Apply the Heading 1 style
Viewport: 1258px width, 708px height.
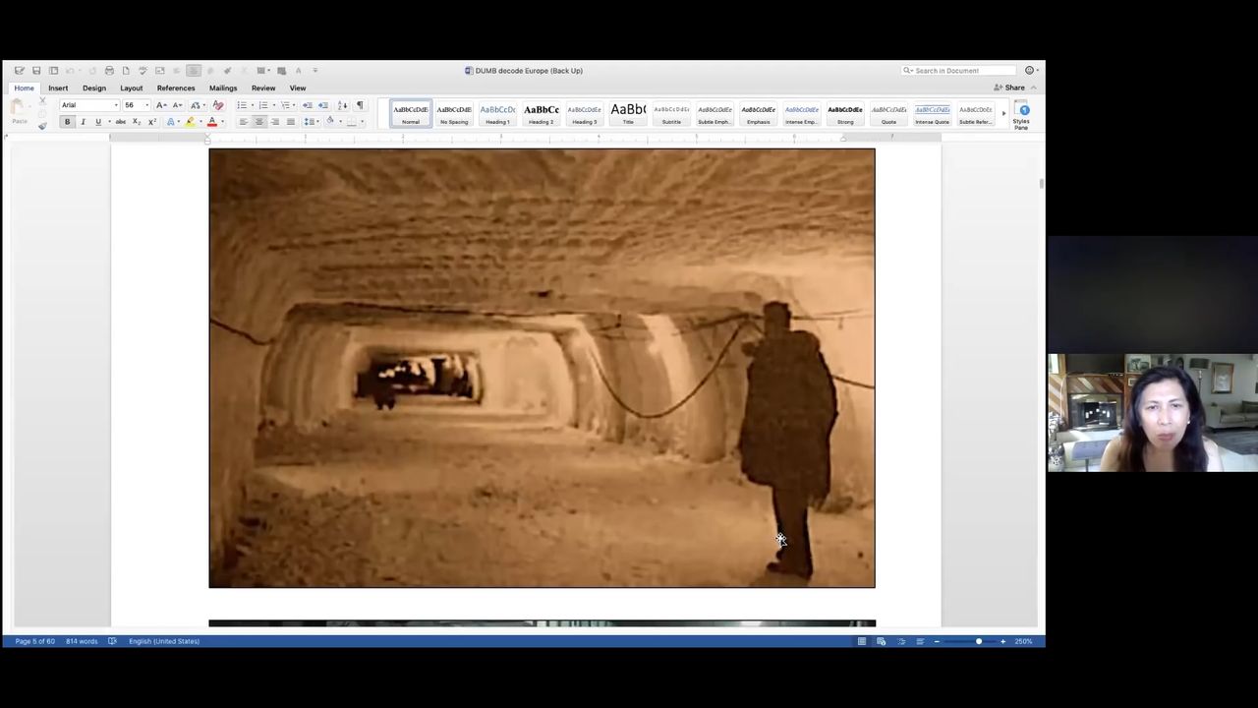point(497,114)
